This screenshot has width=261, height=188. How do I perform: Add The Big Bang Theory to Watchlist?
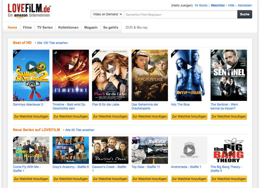[229, 179]
